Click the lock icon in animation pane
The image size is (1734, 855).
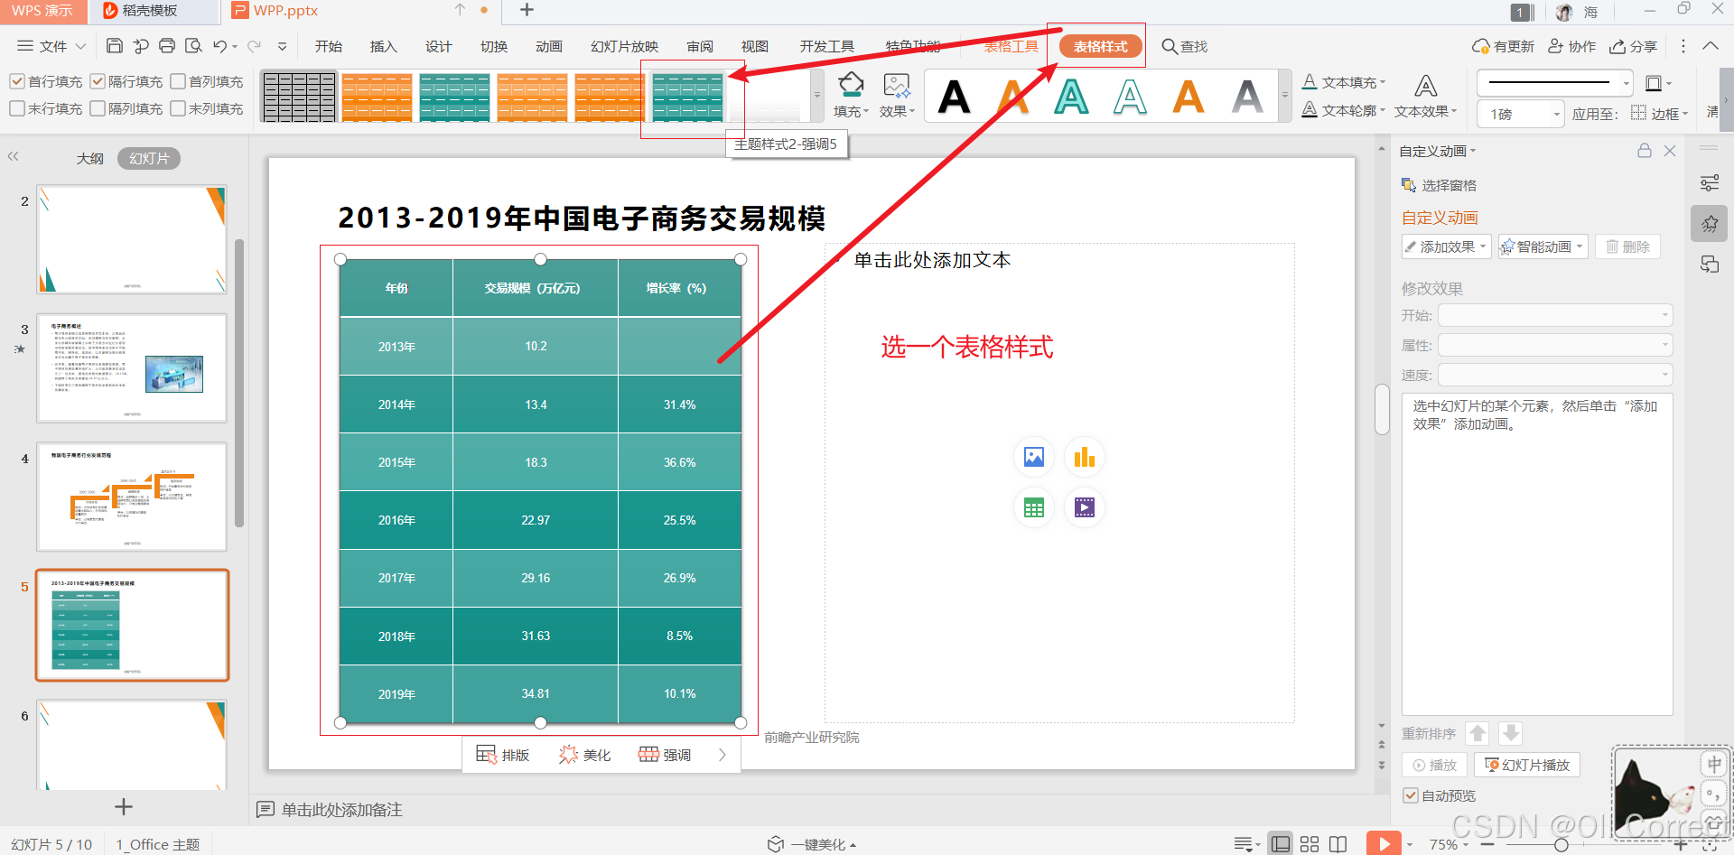(x=1645, y=151)
